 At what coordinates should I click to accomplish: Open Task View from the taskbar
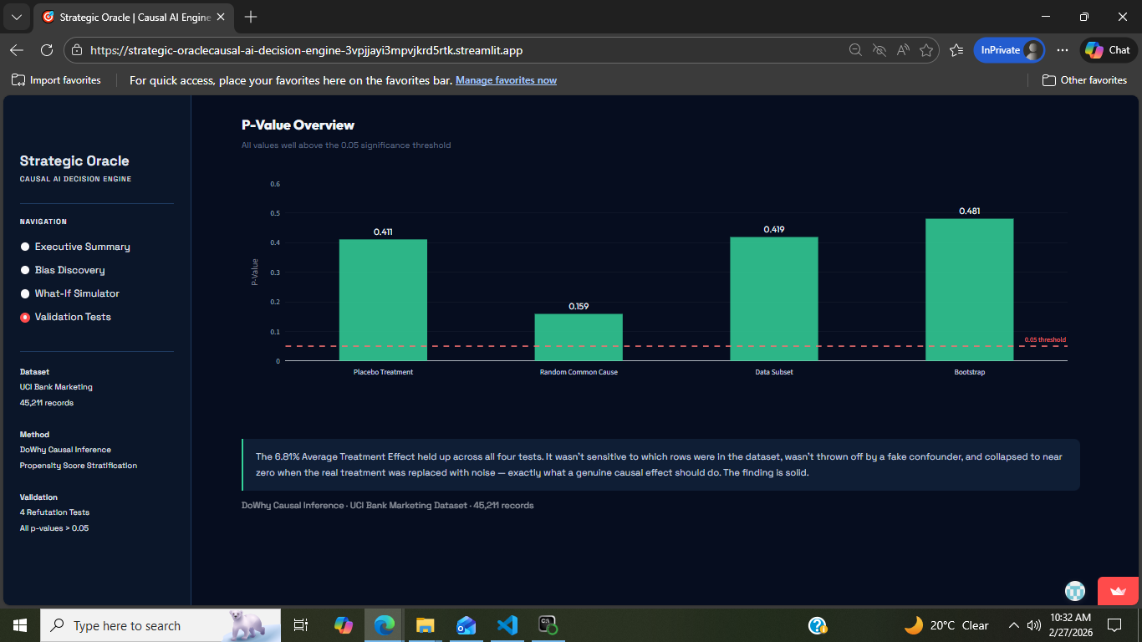click(301, 625)
